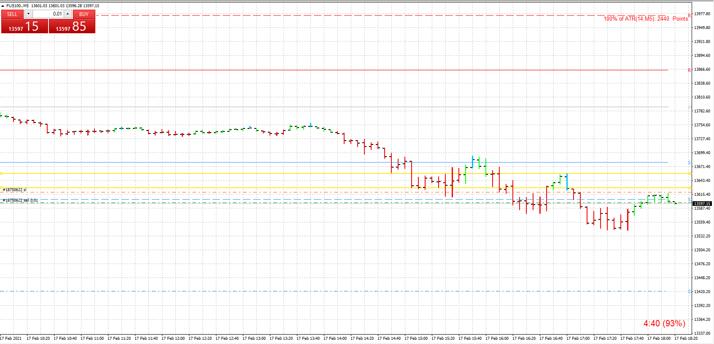
Task: Click the 13671.40 price axis label
Action: (702, 167)
